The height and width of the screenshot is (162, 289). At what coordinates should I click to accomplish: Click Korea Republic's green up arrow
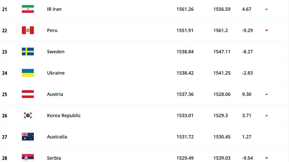pos(267,116)
